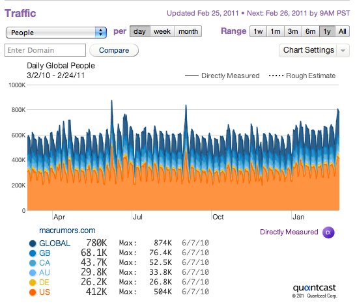Click the Rough Estimate legend entry
Image resolution: width=355 pixels, height=306 pixels.
tap(302, 76)
